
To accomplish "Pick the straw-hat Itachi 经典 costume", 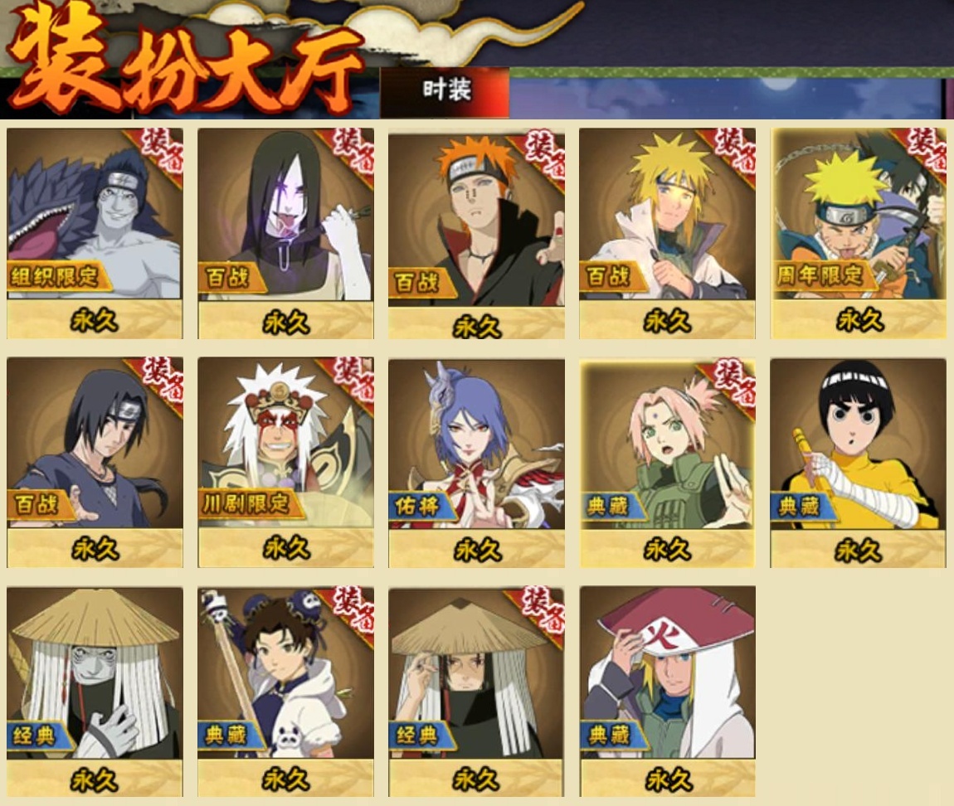I will [x=476, y=692].
